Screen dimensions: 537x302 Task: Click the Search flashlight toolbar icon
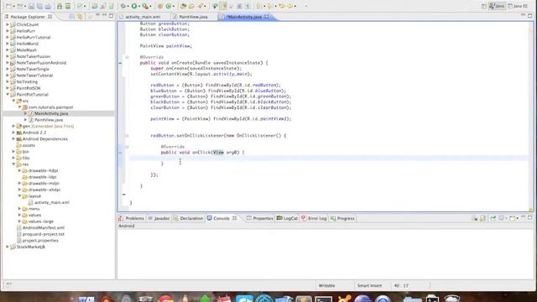coord(200,6)
